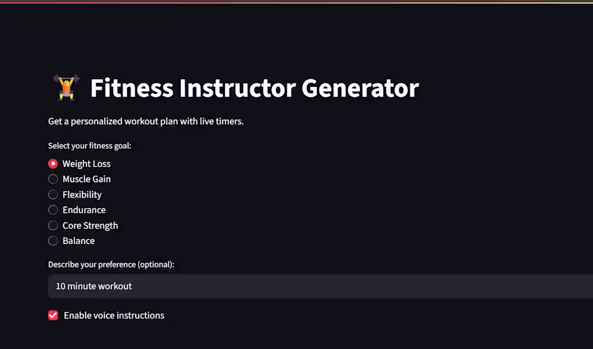The width and height of the screenshot is (593, 349).
Task: Click the personalized workout plan subtitle text
Action: point(146,121)
